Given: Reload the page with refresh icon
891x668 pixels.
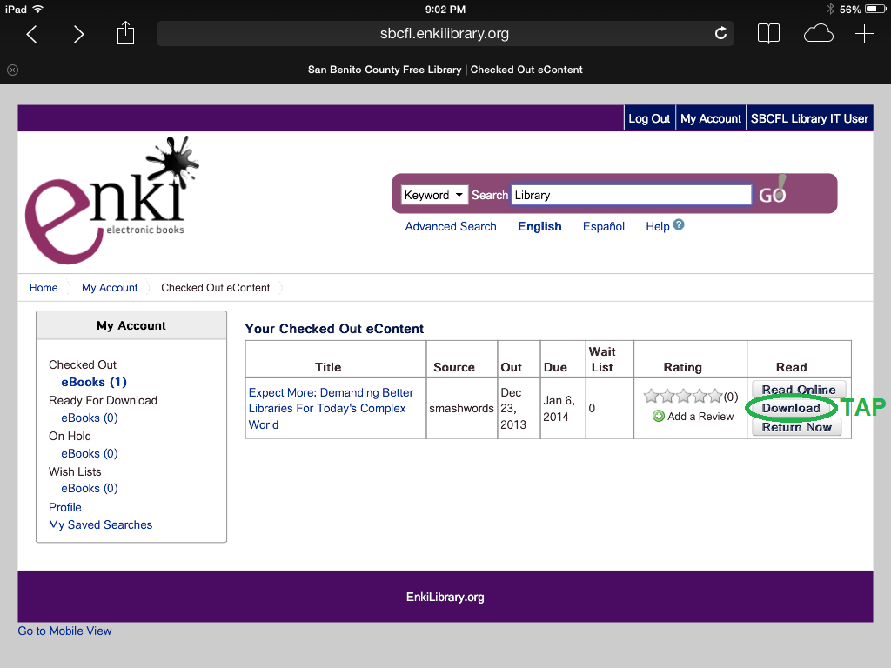Looking at the screenshot, I should (720, 34).
